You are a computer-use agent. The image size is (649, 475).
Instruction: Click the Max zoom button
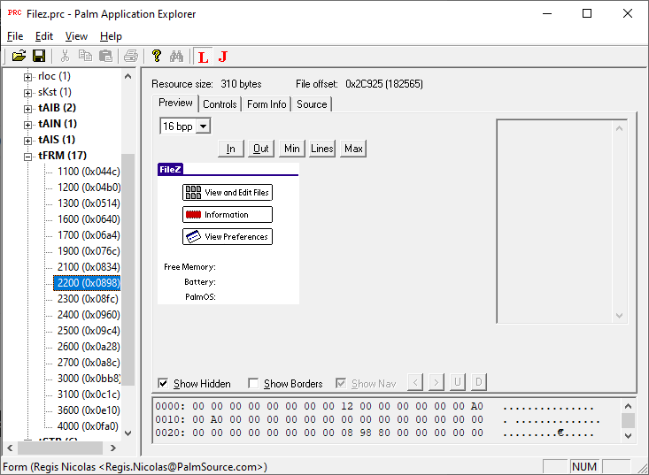coord(354,149)
